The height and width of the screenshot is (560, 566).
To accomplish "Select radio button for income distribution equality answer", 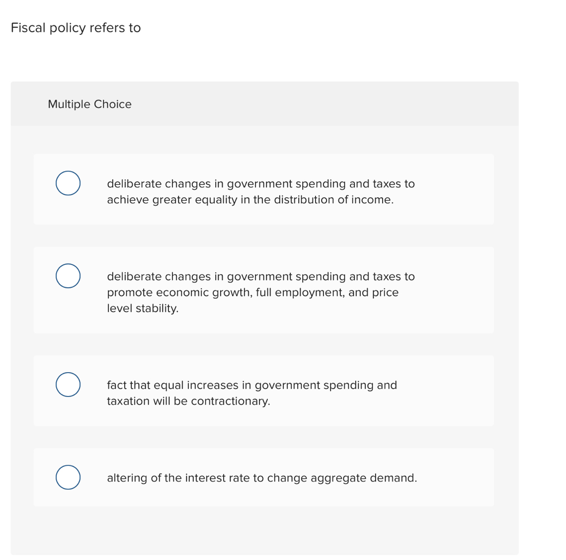I will point(68,183).
